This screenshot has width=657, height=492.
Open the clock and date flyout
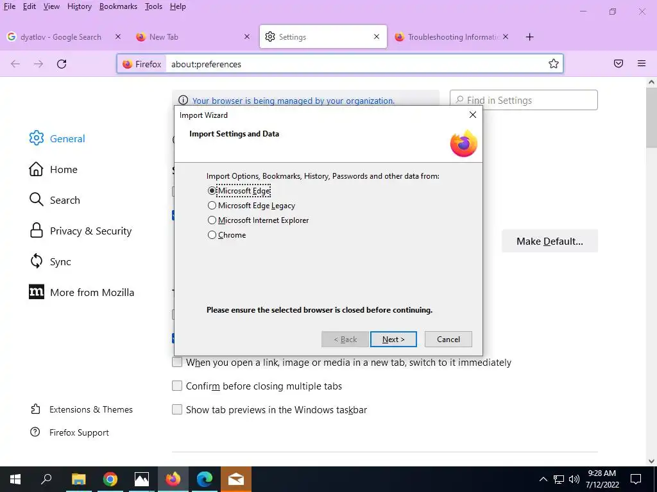pos(602,479)
